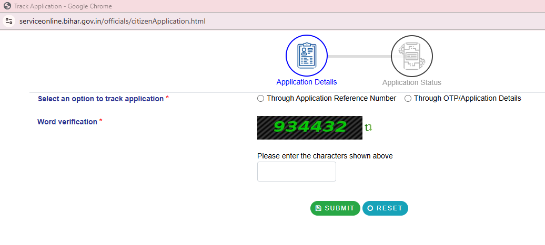This screenshot has width=545, height=245.
Task: Select Through Application Reference Number radio
Action: pyautogui.click(x=261, y=99)
